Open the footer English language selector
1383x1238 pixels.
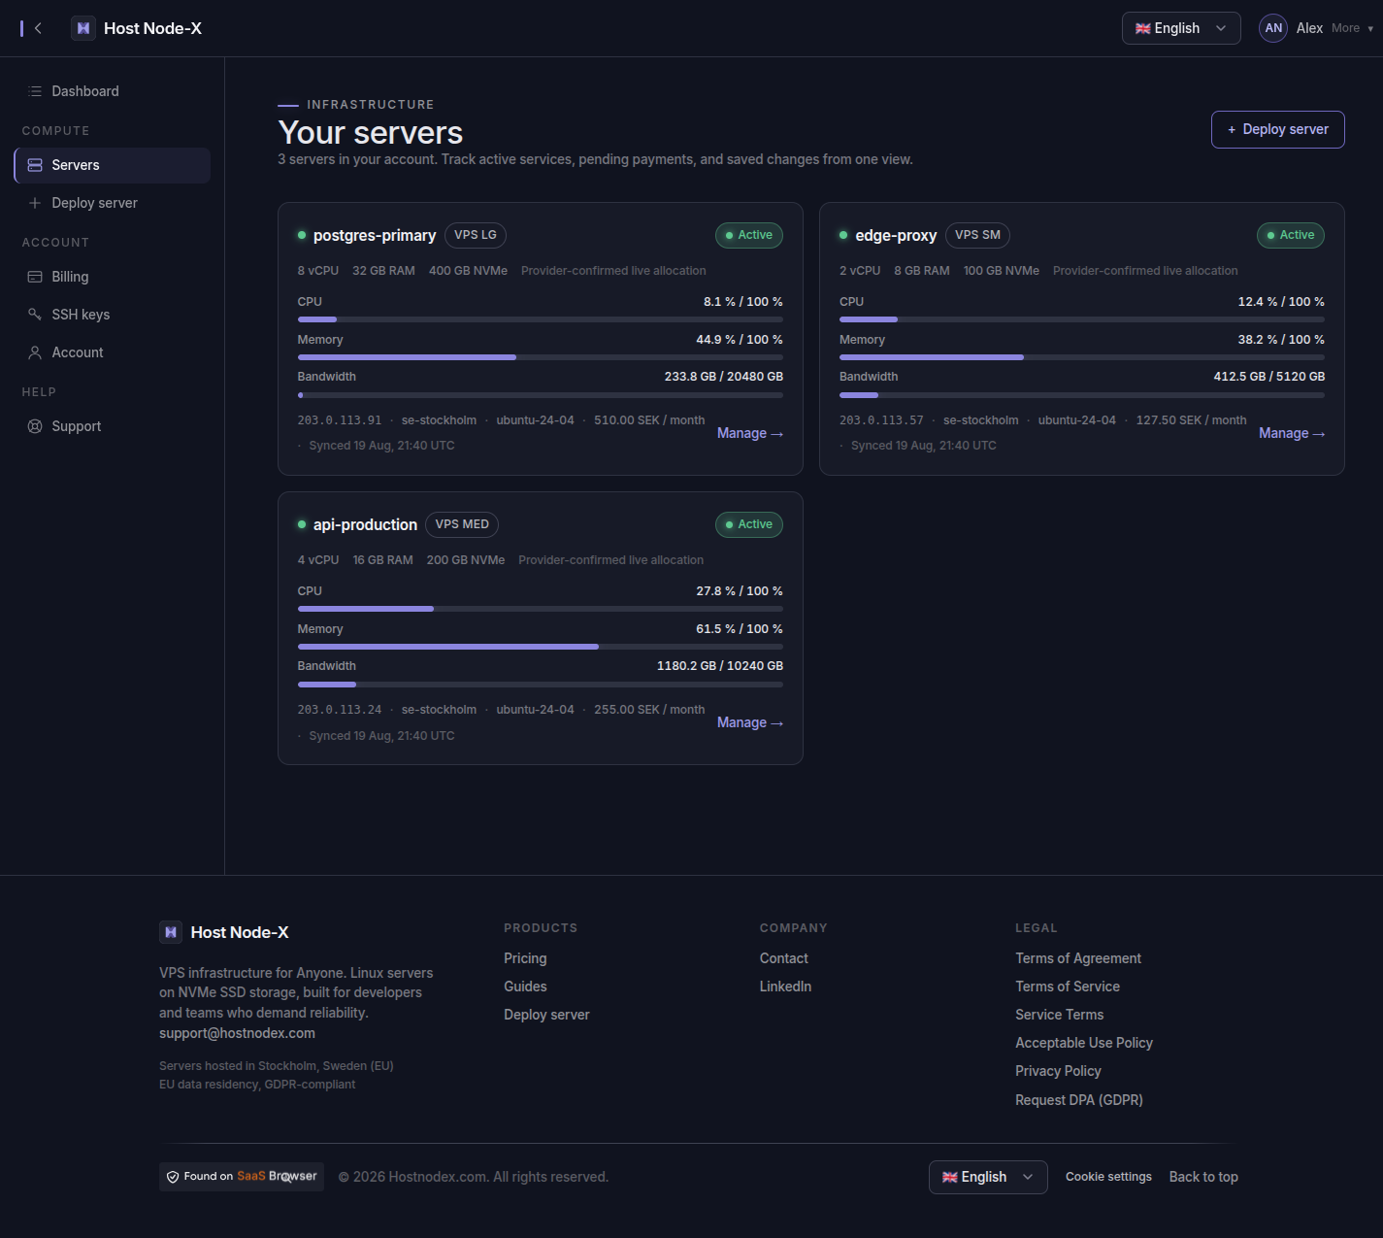pos(988,1177)
